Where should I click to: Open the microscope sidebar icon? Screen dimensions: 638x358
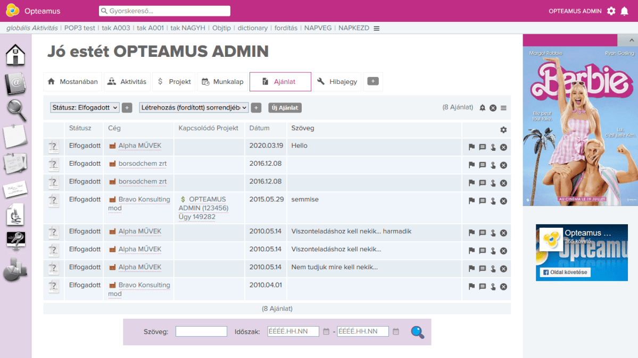coord(15,216)
